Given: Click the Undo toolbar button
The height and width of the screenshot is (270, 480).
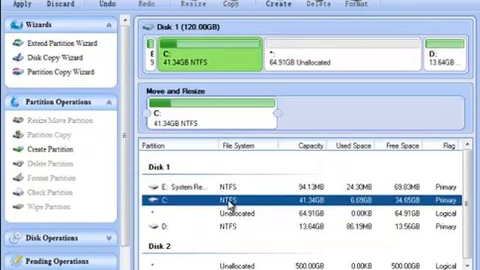Looking at the screenshot, I should point(107,4).
